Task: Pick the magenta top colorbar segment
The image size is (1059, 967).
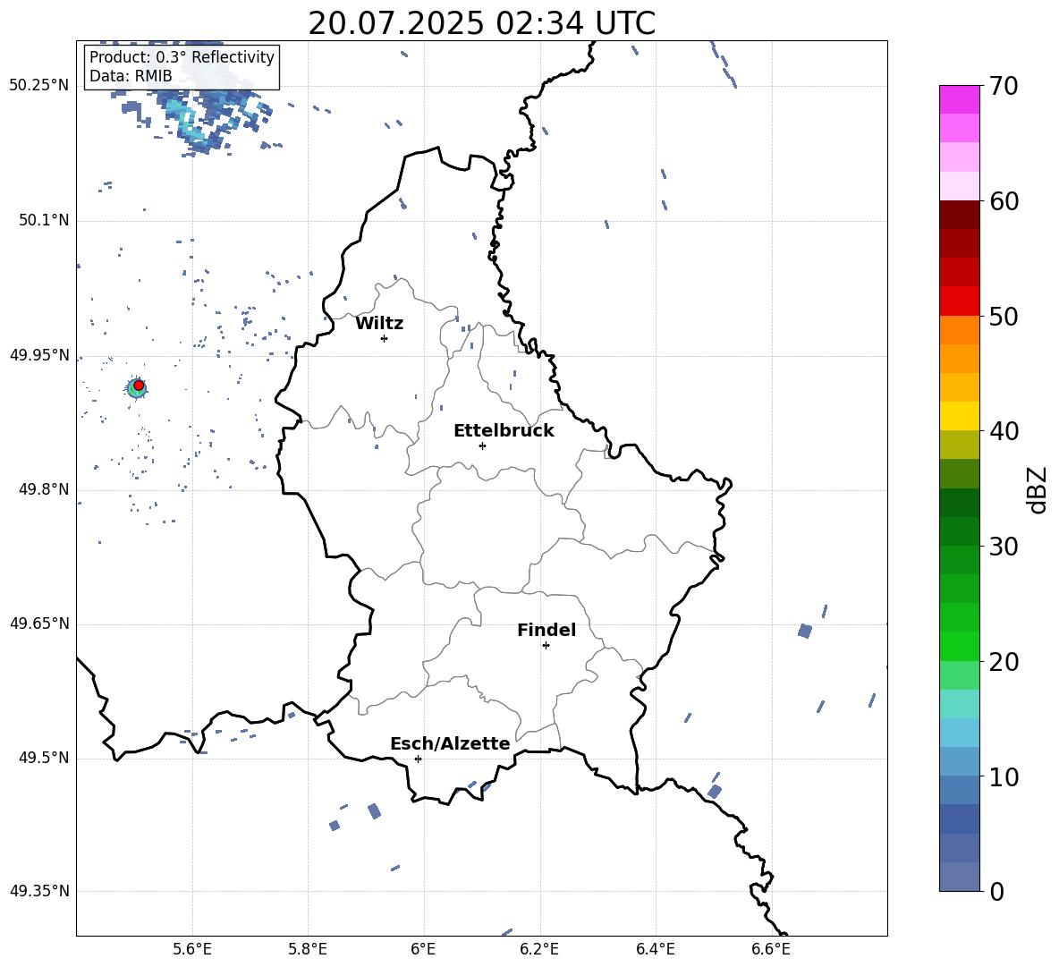Action: pos(959,99)
